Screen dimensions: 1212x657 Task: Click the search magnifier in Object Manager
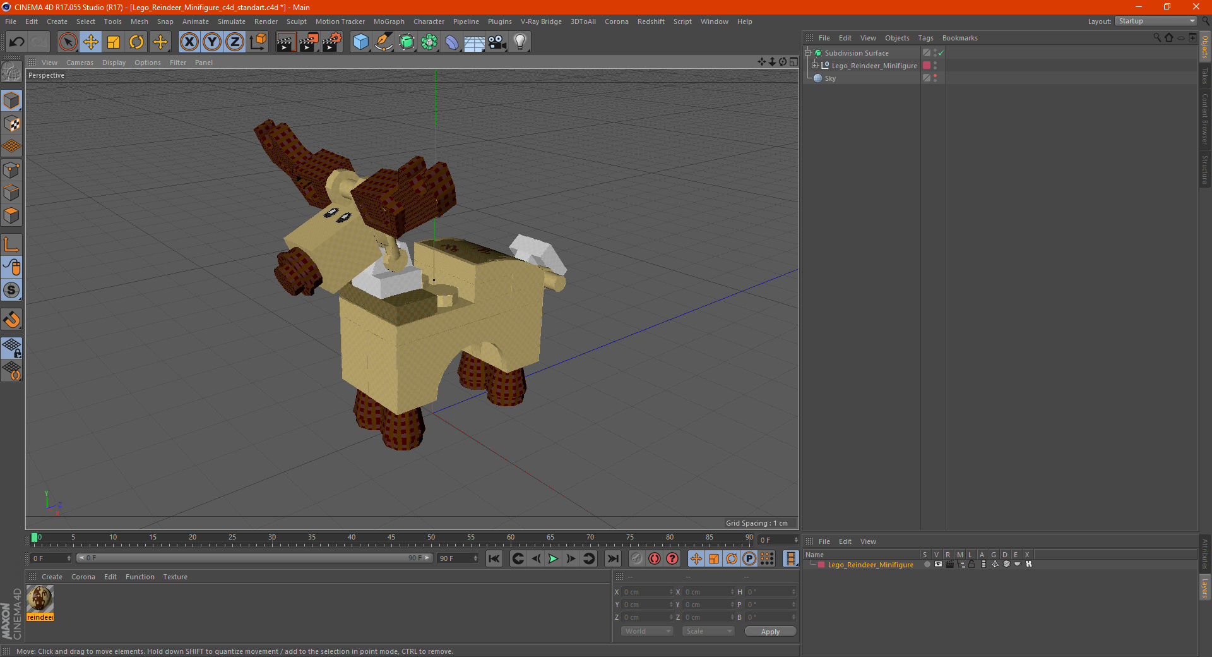click(x=1157, y=38)
